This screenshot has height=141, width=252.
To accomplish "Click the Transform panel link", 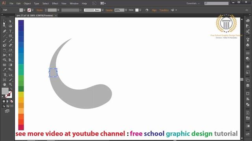I will (x=164, y=10).
